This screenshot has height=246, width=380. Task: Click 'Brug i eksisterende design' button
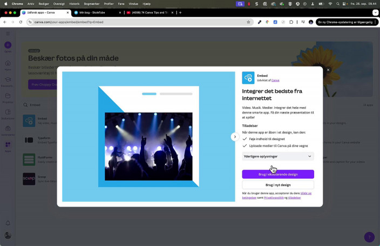pos(278,174)
